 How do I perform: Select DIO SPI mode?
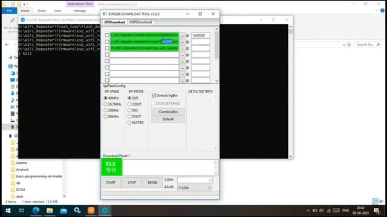point(129,110)
